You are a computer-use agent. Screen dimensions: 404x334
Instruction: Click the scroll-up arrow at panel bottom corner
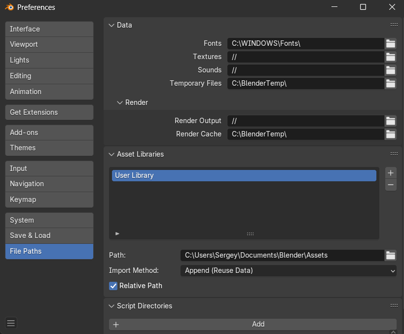click(x=393, y=332)
